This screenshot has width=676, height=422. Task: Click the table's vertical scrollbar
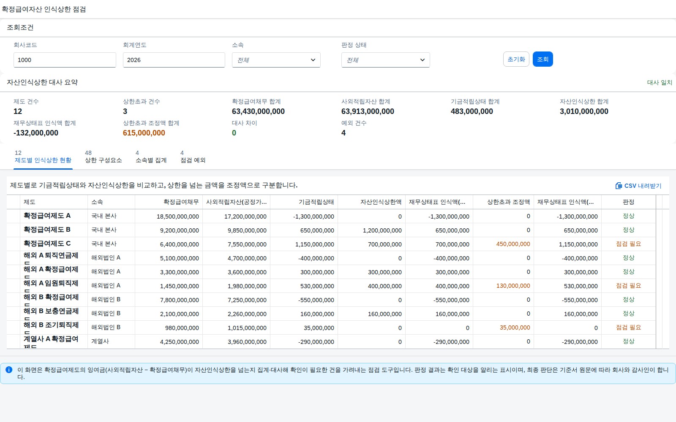coord(659,272)
